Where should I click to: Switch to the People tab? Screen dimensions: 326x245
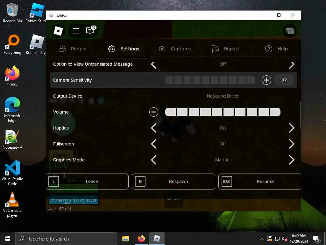(72, 49)
